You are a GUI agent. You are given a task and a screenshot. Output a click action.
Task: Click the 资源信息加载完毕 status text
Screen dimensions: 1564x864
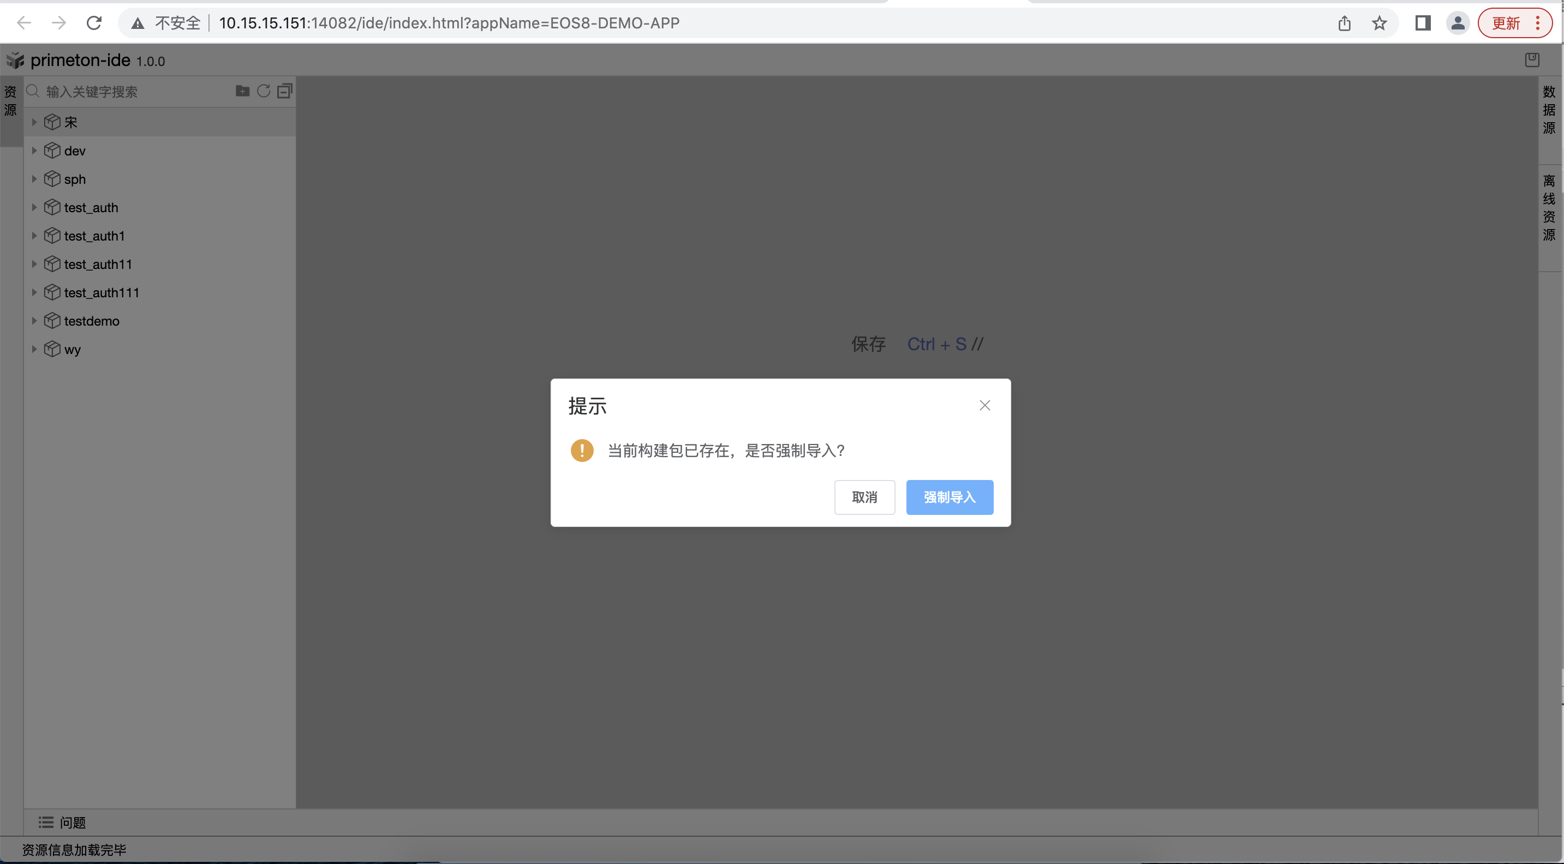coord(74,849)
